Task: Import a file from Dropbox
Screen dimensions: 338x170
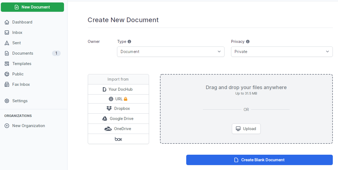Action: (118, 109)
